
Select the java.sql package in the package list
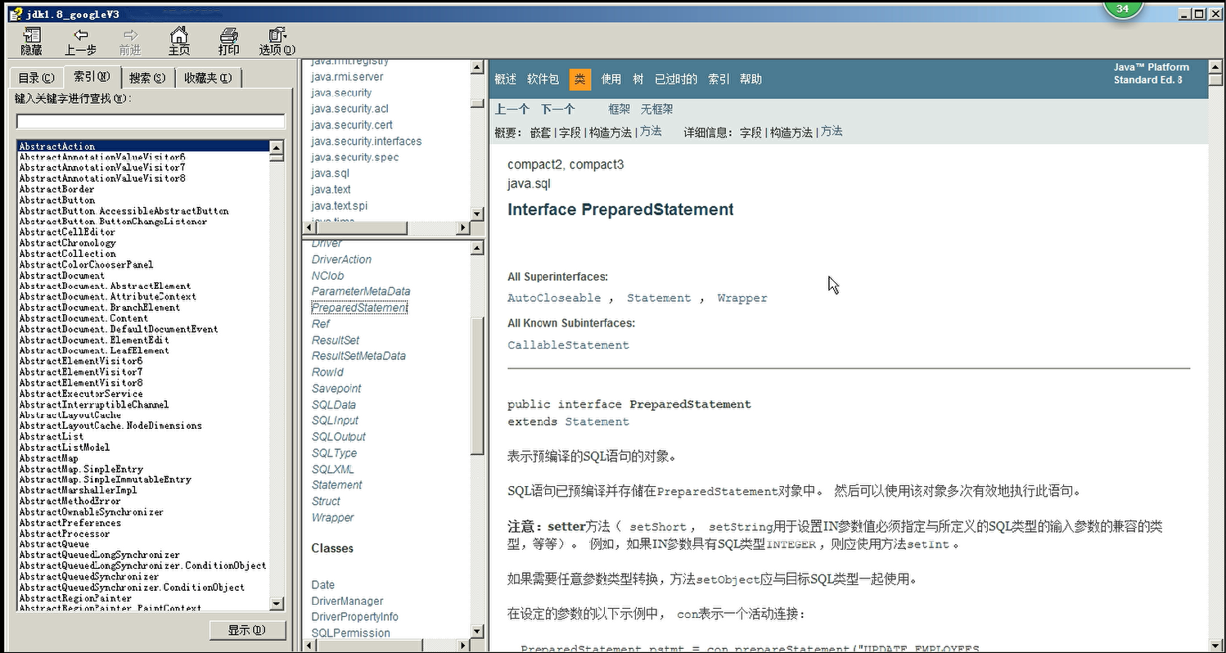coord(330,173)
